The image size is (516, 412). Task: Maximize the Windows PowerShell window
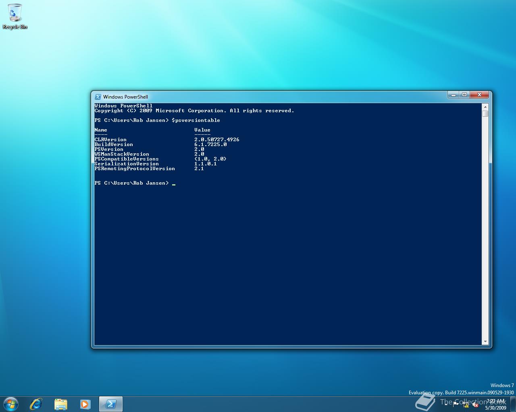(x=464, y=95)
